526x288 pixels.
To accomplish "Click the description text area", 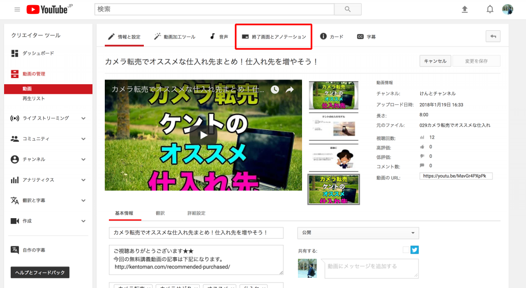I will tap(196, 260).
